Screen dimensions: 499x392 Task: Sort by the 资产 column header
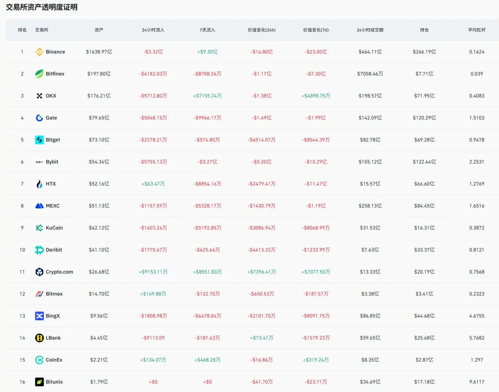point(99,30)
